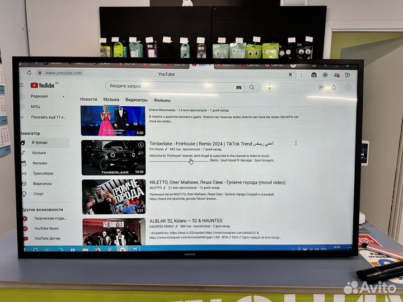Open File Explorer from taskbar
The width and height of the screenshot is (403, 302).
(85, 249)
